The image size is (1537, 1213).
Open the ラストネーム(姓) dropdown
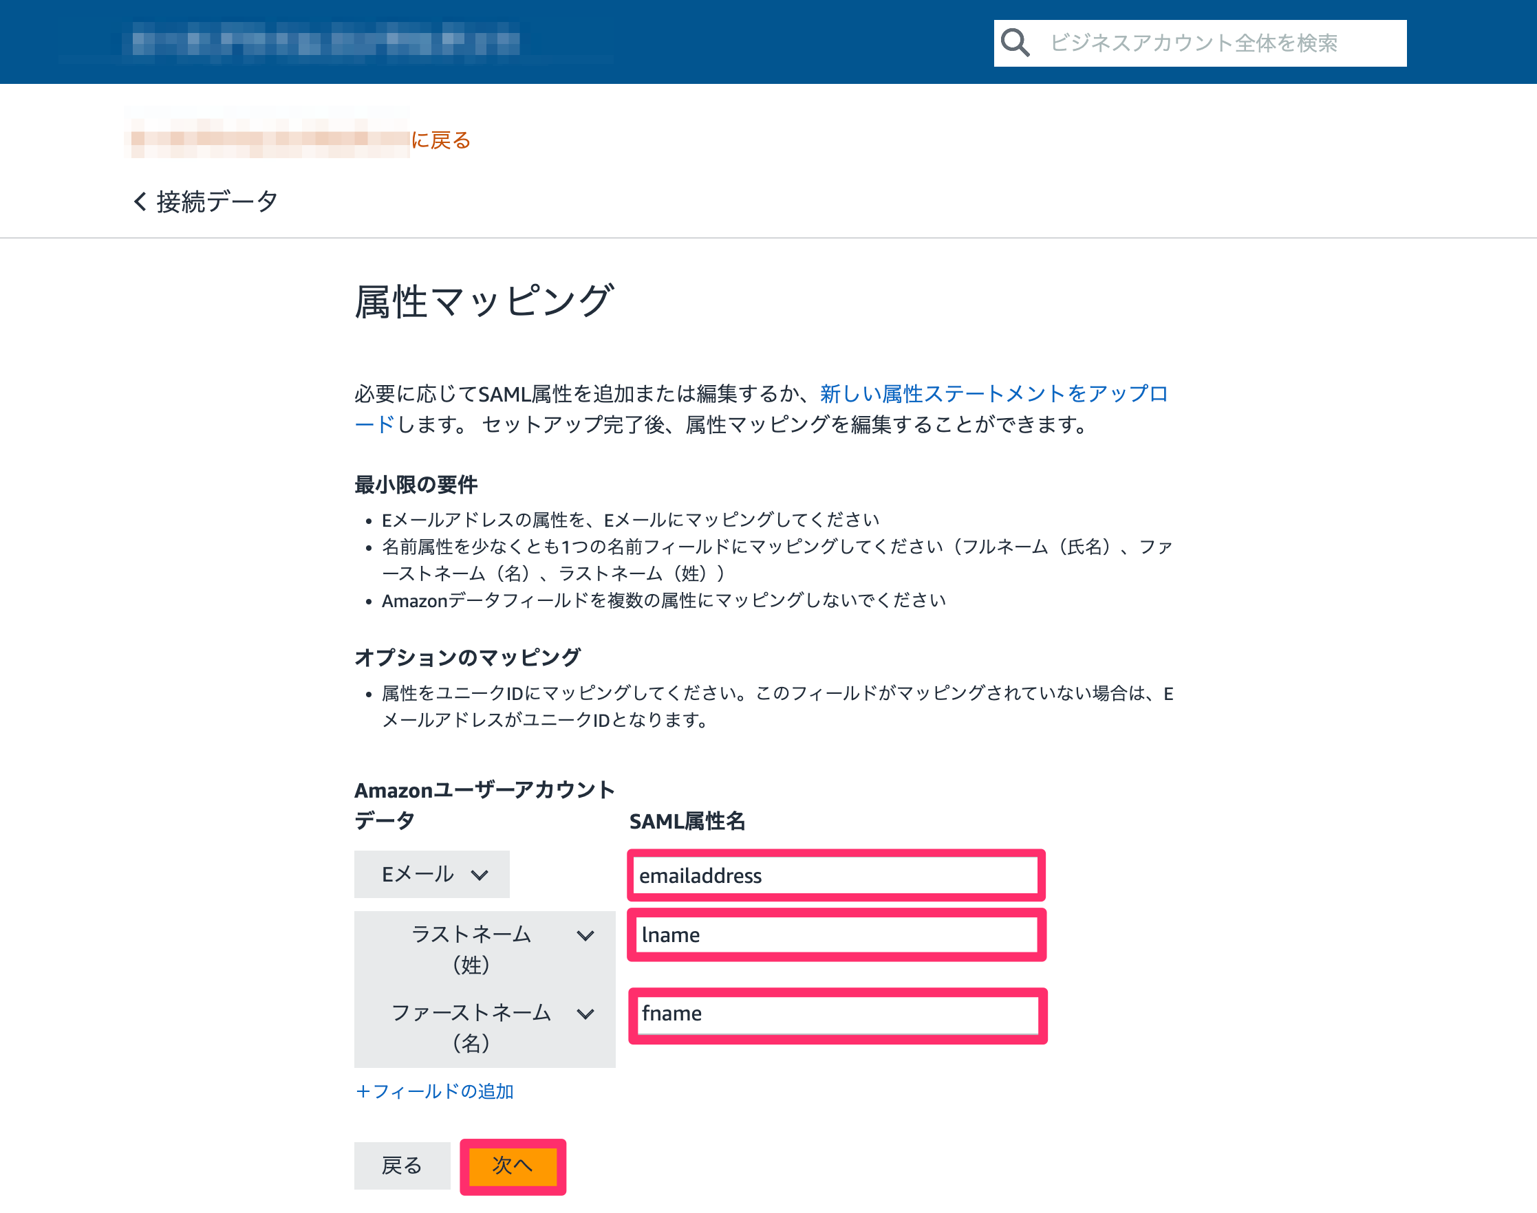click(x=484, y=950)
